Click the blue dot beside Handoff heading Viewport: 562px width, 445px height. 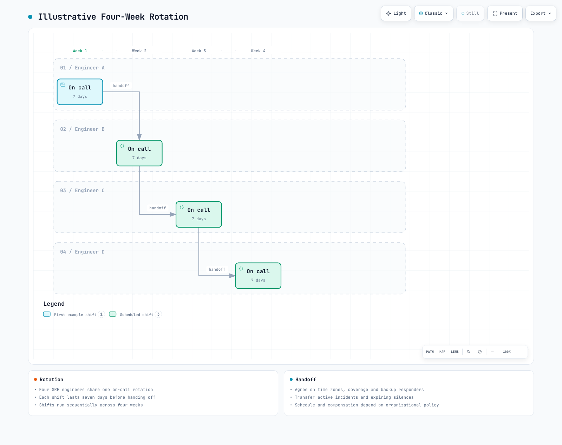click(291, 379)
